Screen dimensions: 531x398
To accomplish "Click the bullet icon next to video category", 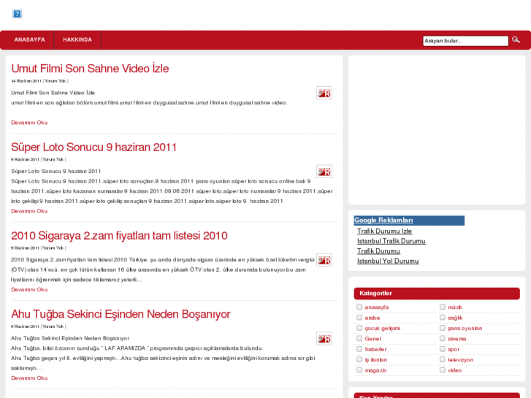I will pos(443,370).
